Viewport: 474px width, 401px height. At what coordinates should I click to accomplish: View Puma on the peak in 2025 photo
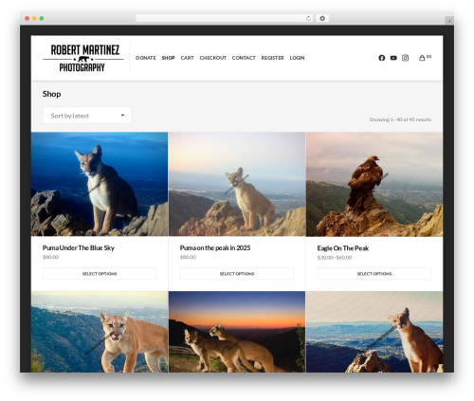tap(237, 184)
